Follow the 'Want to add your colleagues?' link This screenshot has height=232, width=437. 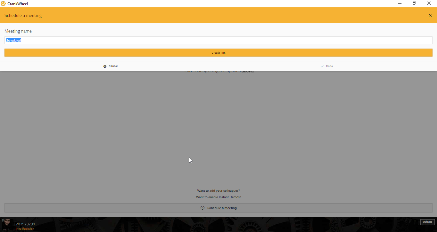click(x=219, y=191)
